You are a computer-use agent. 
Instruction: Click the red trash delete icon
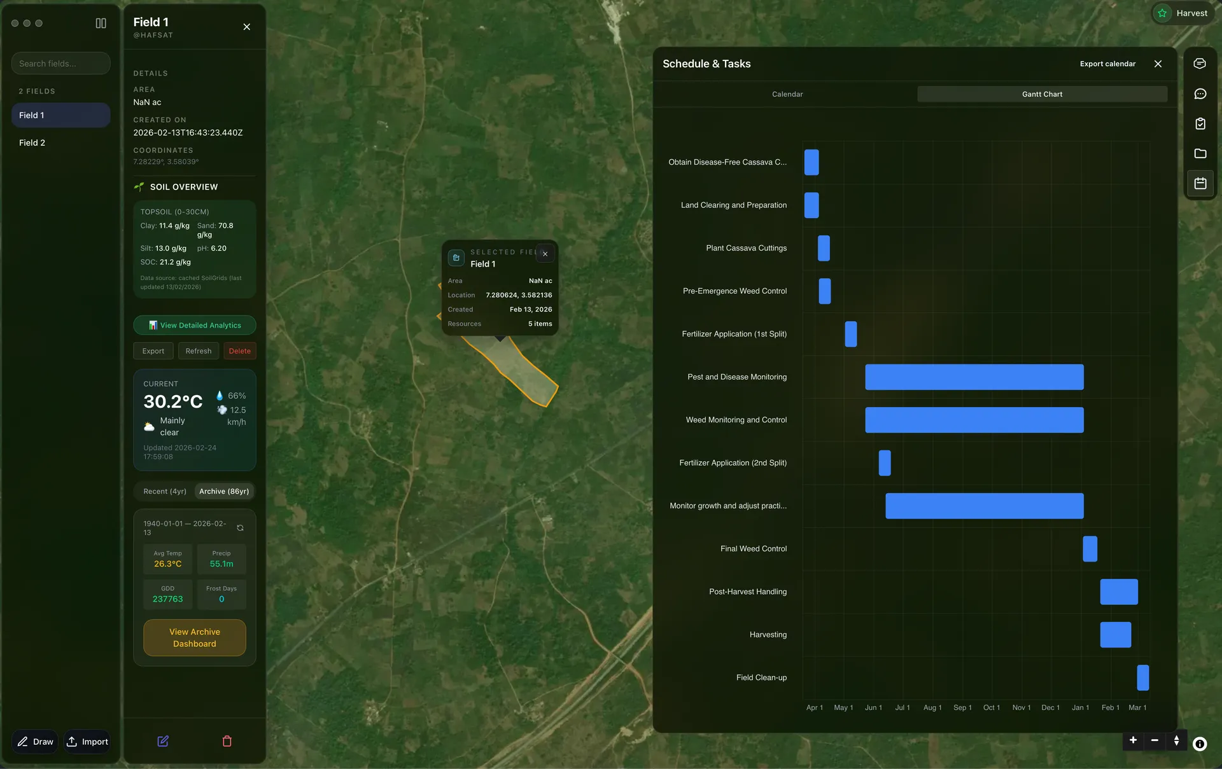pos(227,741)
